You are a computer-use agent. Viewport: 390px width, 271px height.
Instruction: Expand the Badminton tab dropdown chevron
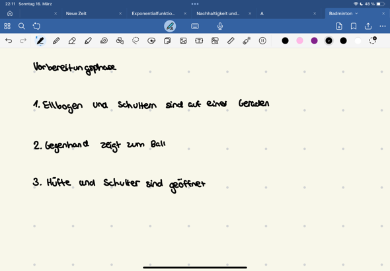point(356,14)
